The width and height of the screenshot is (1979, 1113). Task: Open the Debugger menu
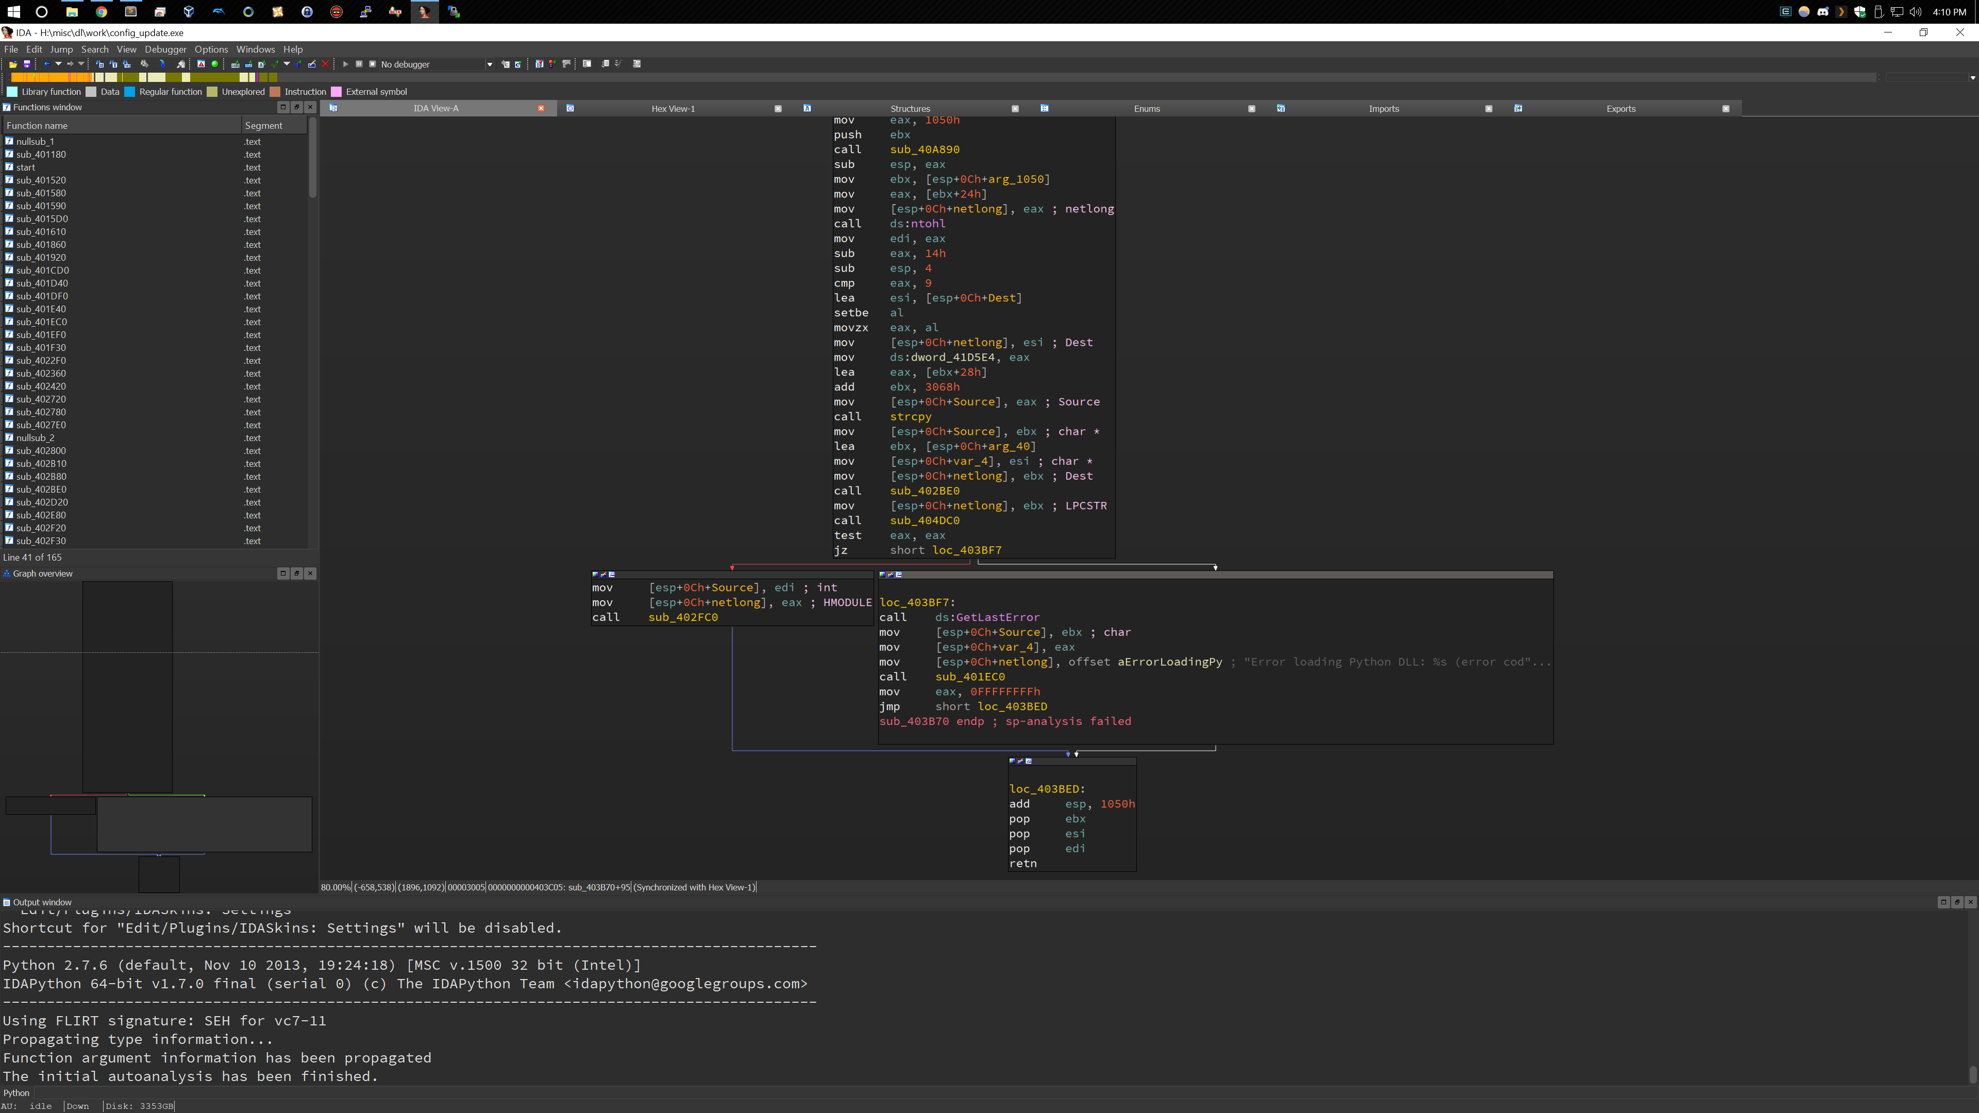pos(165,49)
